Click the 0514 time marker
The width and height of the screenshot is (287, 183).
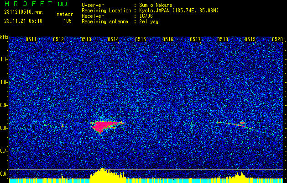point(113,39)
